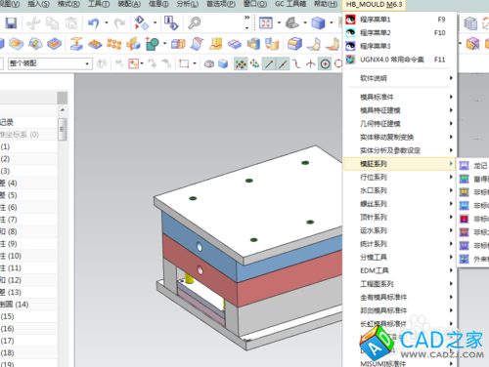
Task: Click the 龙记 mold base icon in submenu
Action: pyautogui.click(x=464, y=166)
